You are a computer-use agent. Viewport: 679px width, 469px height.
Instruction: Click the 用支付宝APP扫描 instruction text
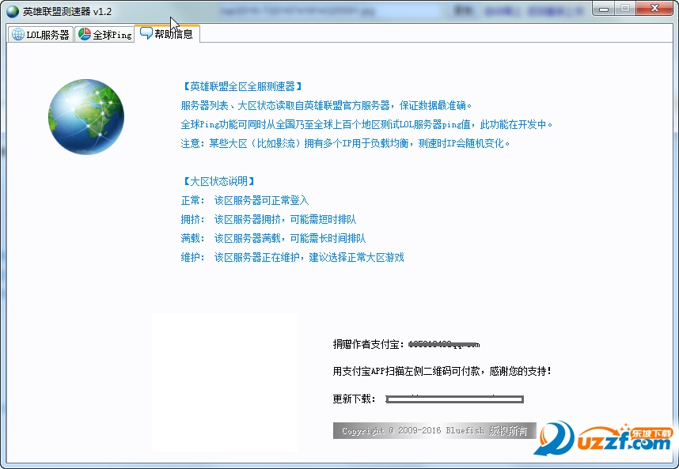pyautogui.click(x=442, y=371)
